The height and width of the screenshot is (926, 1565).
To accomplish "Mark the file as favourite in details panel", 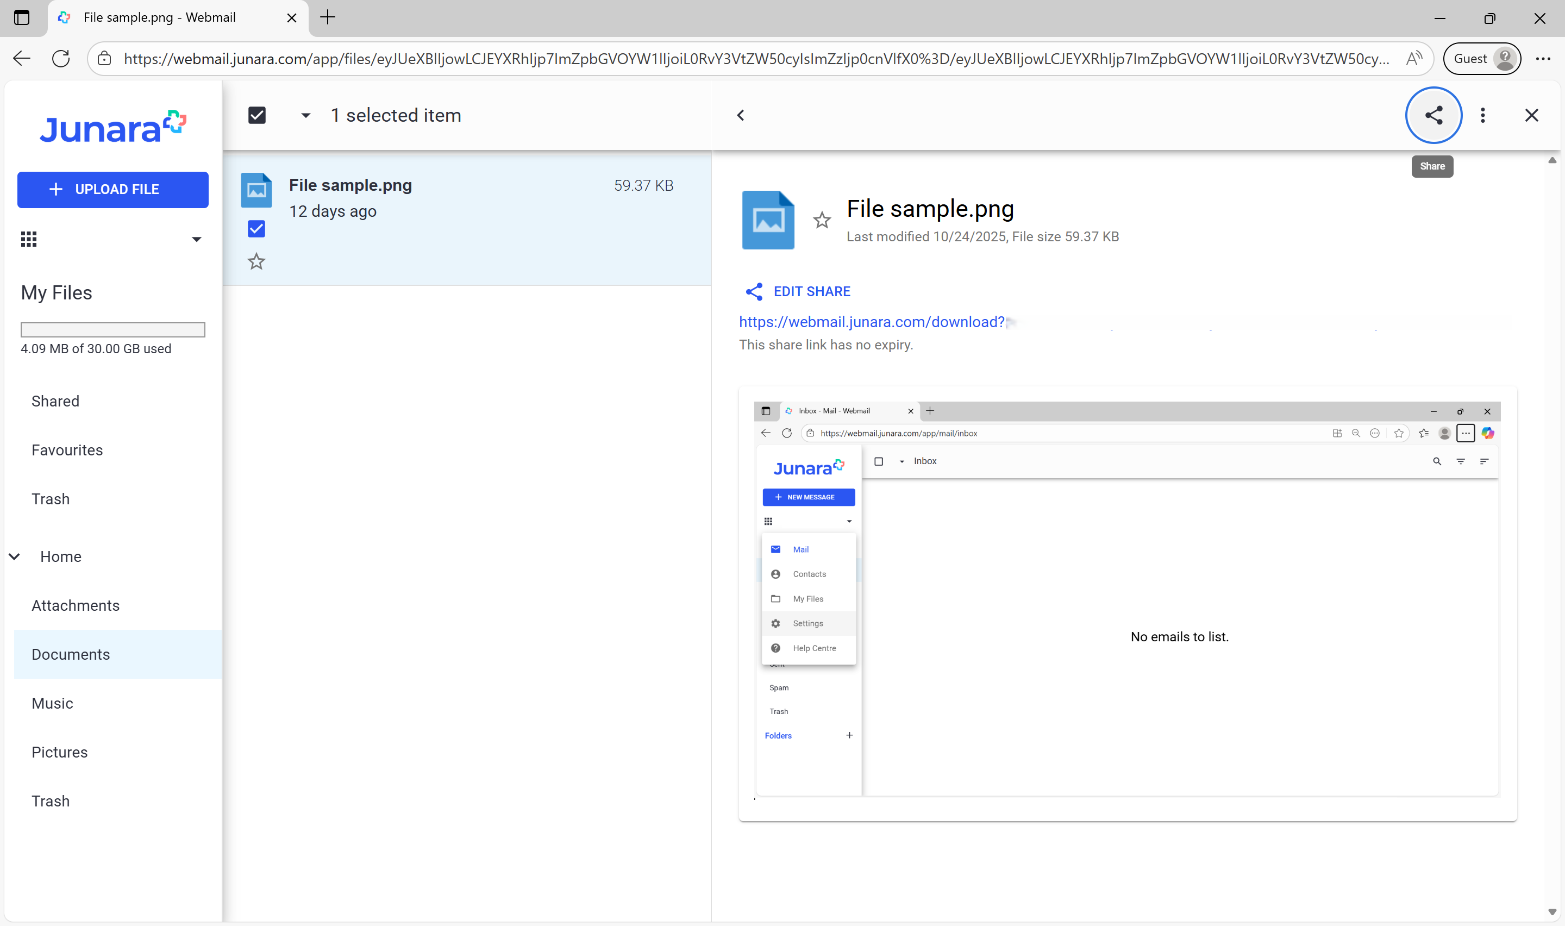I will coord(822,220).
